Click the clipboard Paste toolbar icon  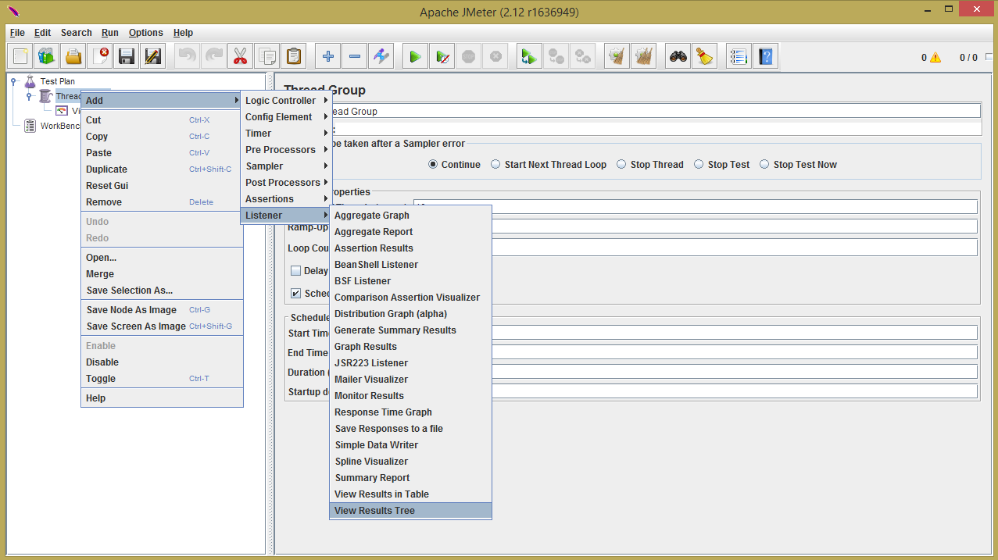(293, 56)
